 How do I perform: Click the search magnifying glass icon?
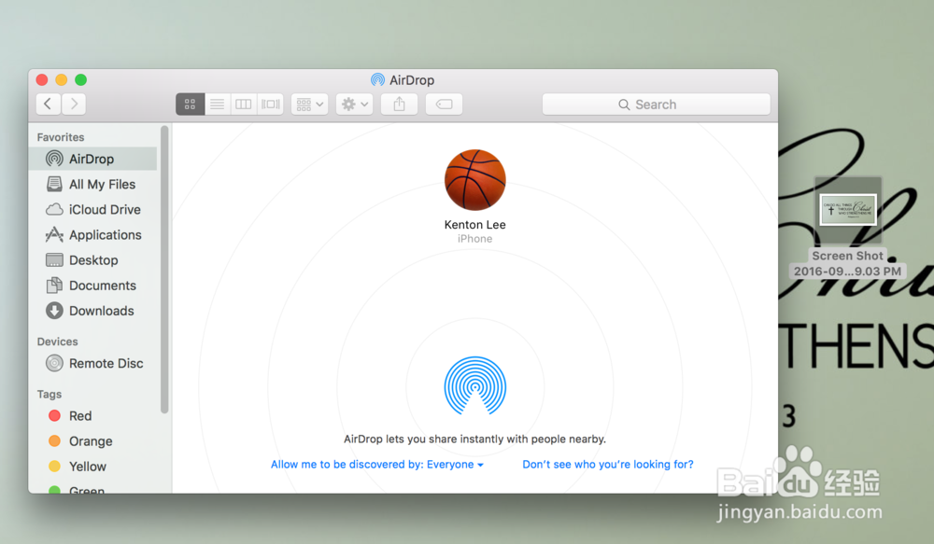coord(624,105)
